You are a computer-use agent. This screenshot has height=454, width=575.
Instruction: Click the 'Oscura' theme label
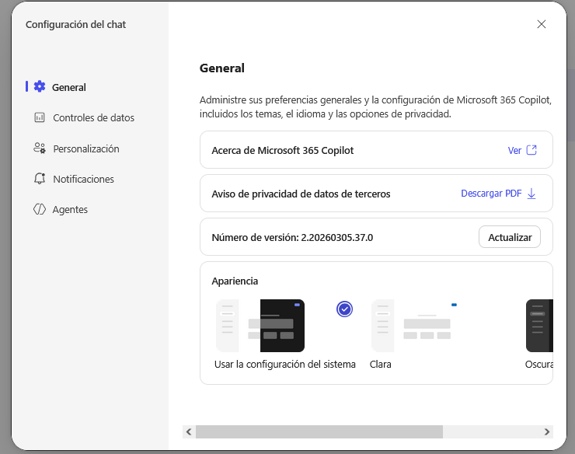coord(539,365)
